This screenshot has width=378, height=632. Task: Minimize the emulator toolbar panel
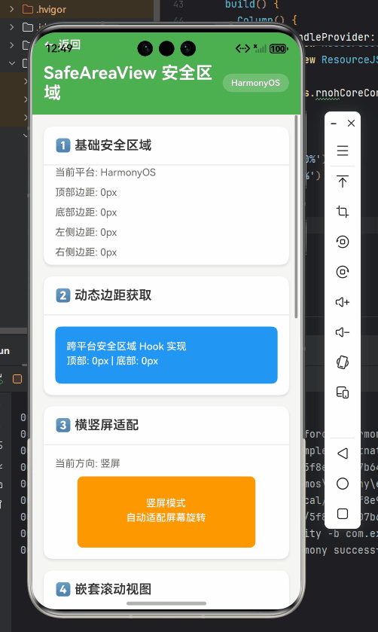334,124
